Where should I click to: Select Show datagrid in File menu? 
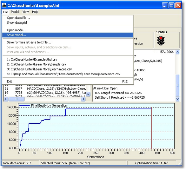coord(68,23)
